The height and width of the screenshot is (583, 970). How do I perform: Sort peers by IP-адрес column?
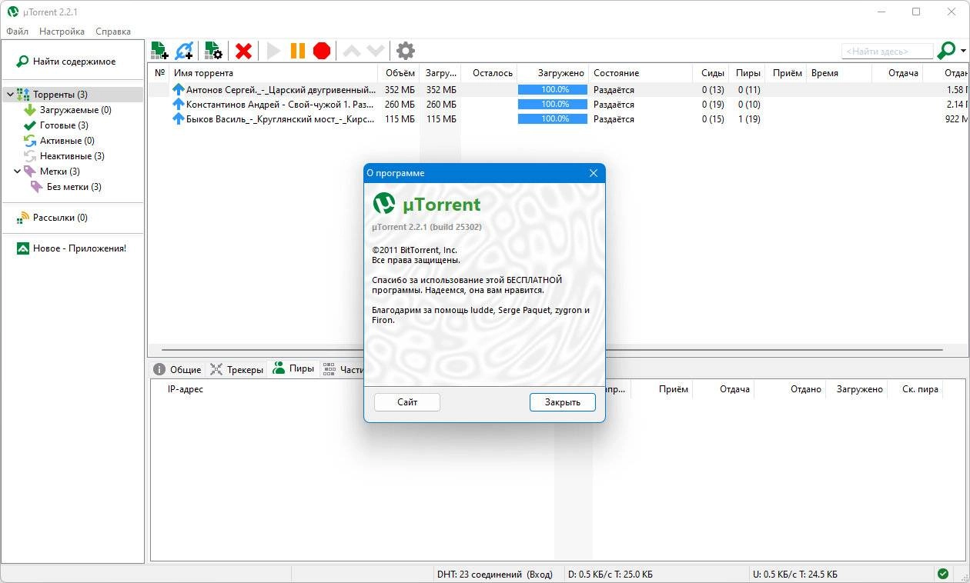coord(185,389)
